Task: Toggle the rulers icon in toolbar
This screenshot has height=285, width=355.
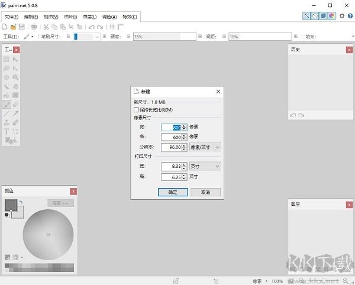Action: pyautogui.click(x=120, y=27)
